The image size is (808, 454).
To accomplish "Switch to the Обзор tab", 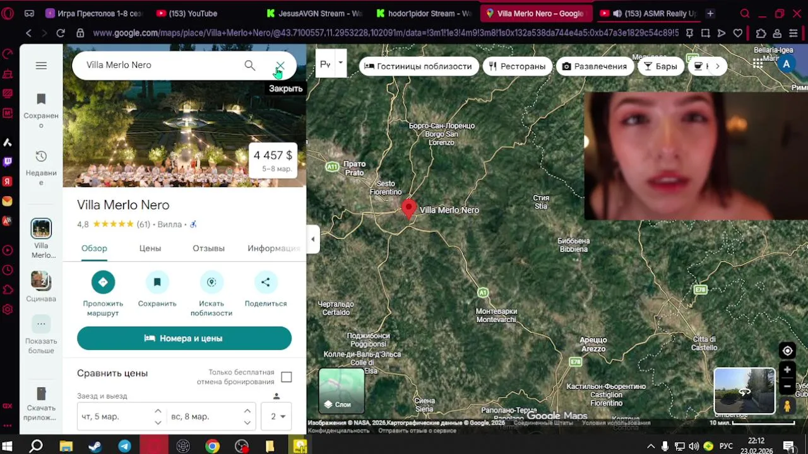I will (x=94, y=248).
